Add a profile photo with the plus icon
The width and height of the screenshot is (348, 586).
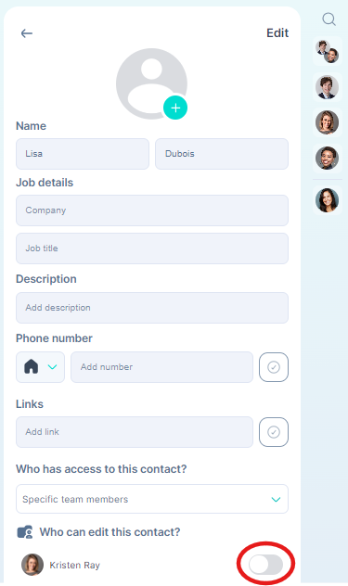point(175,108)
